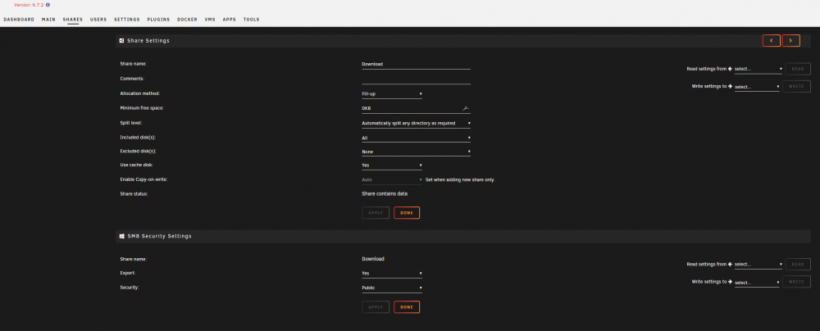Open SMB Security dropdown
The height and width of the screenshot is (331, 820).
(x=392, y=288)
